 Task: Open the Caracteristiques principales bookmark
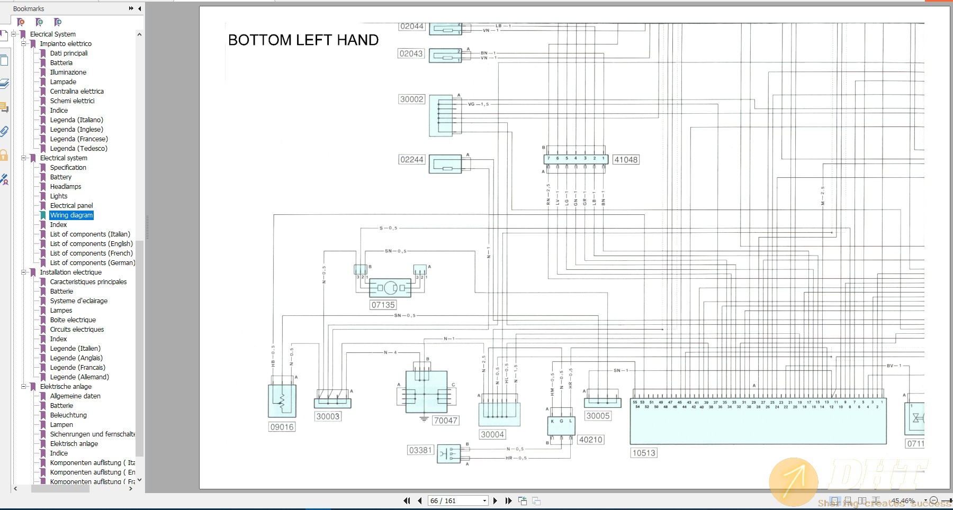88,281
